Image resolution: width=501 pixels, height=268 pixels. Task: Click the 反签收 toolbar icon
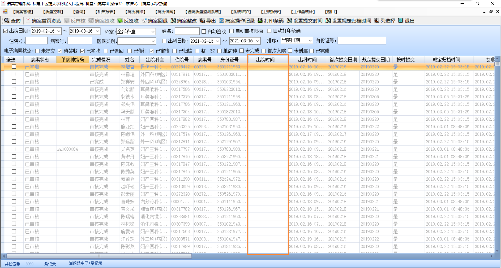click(120, 21)
